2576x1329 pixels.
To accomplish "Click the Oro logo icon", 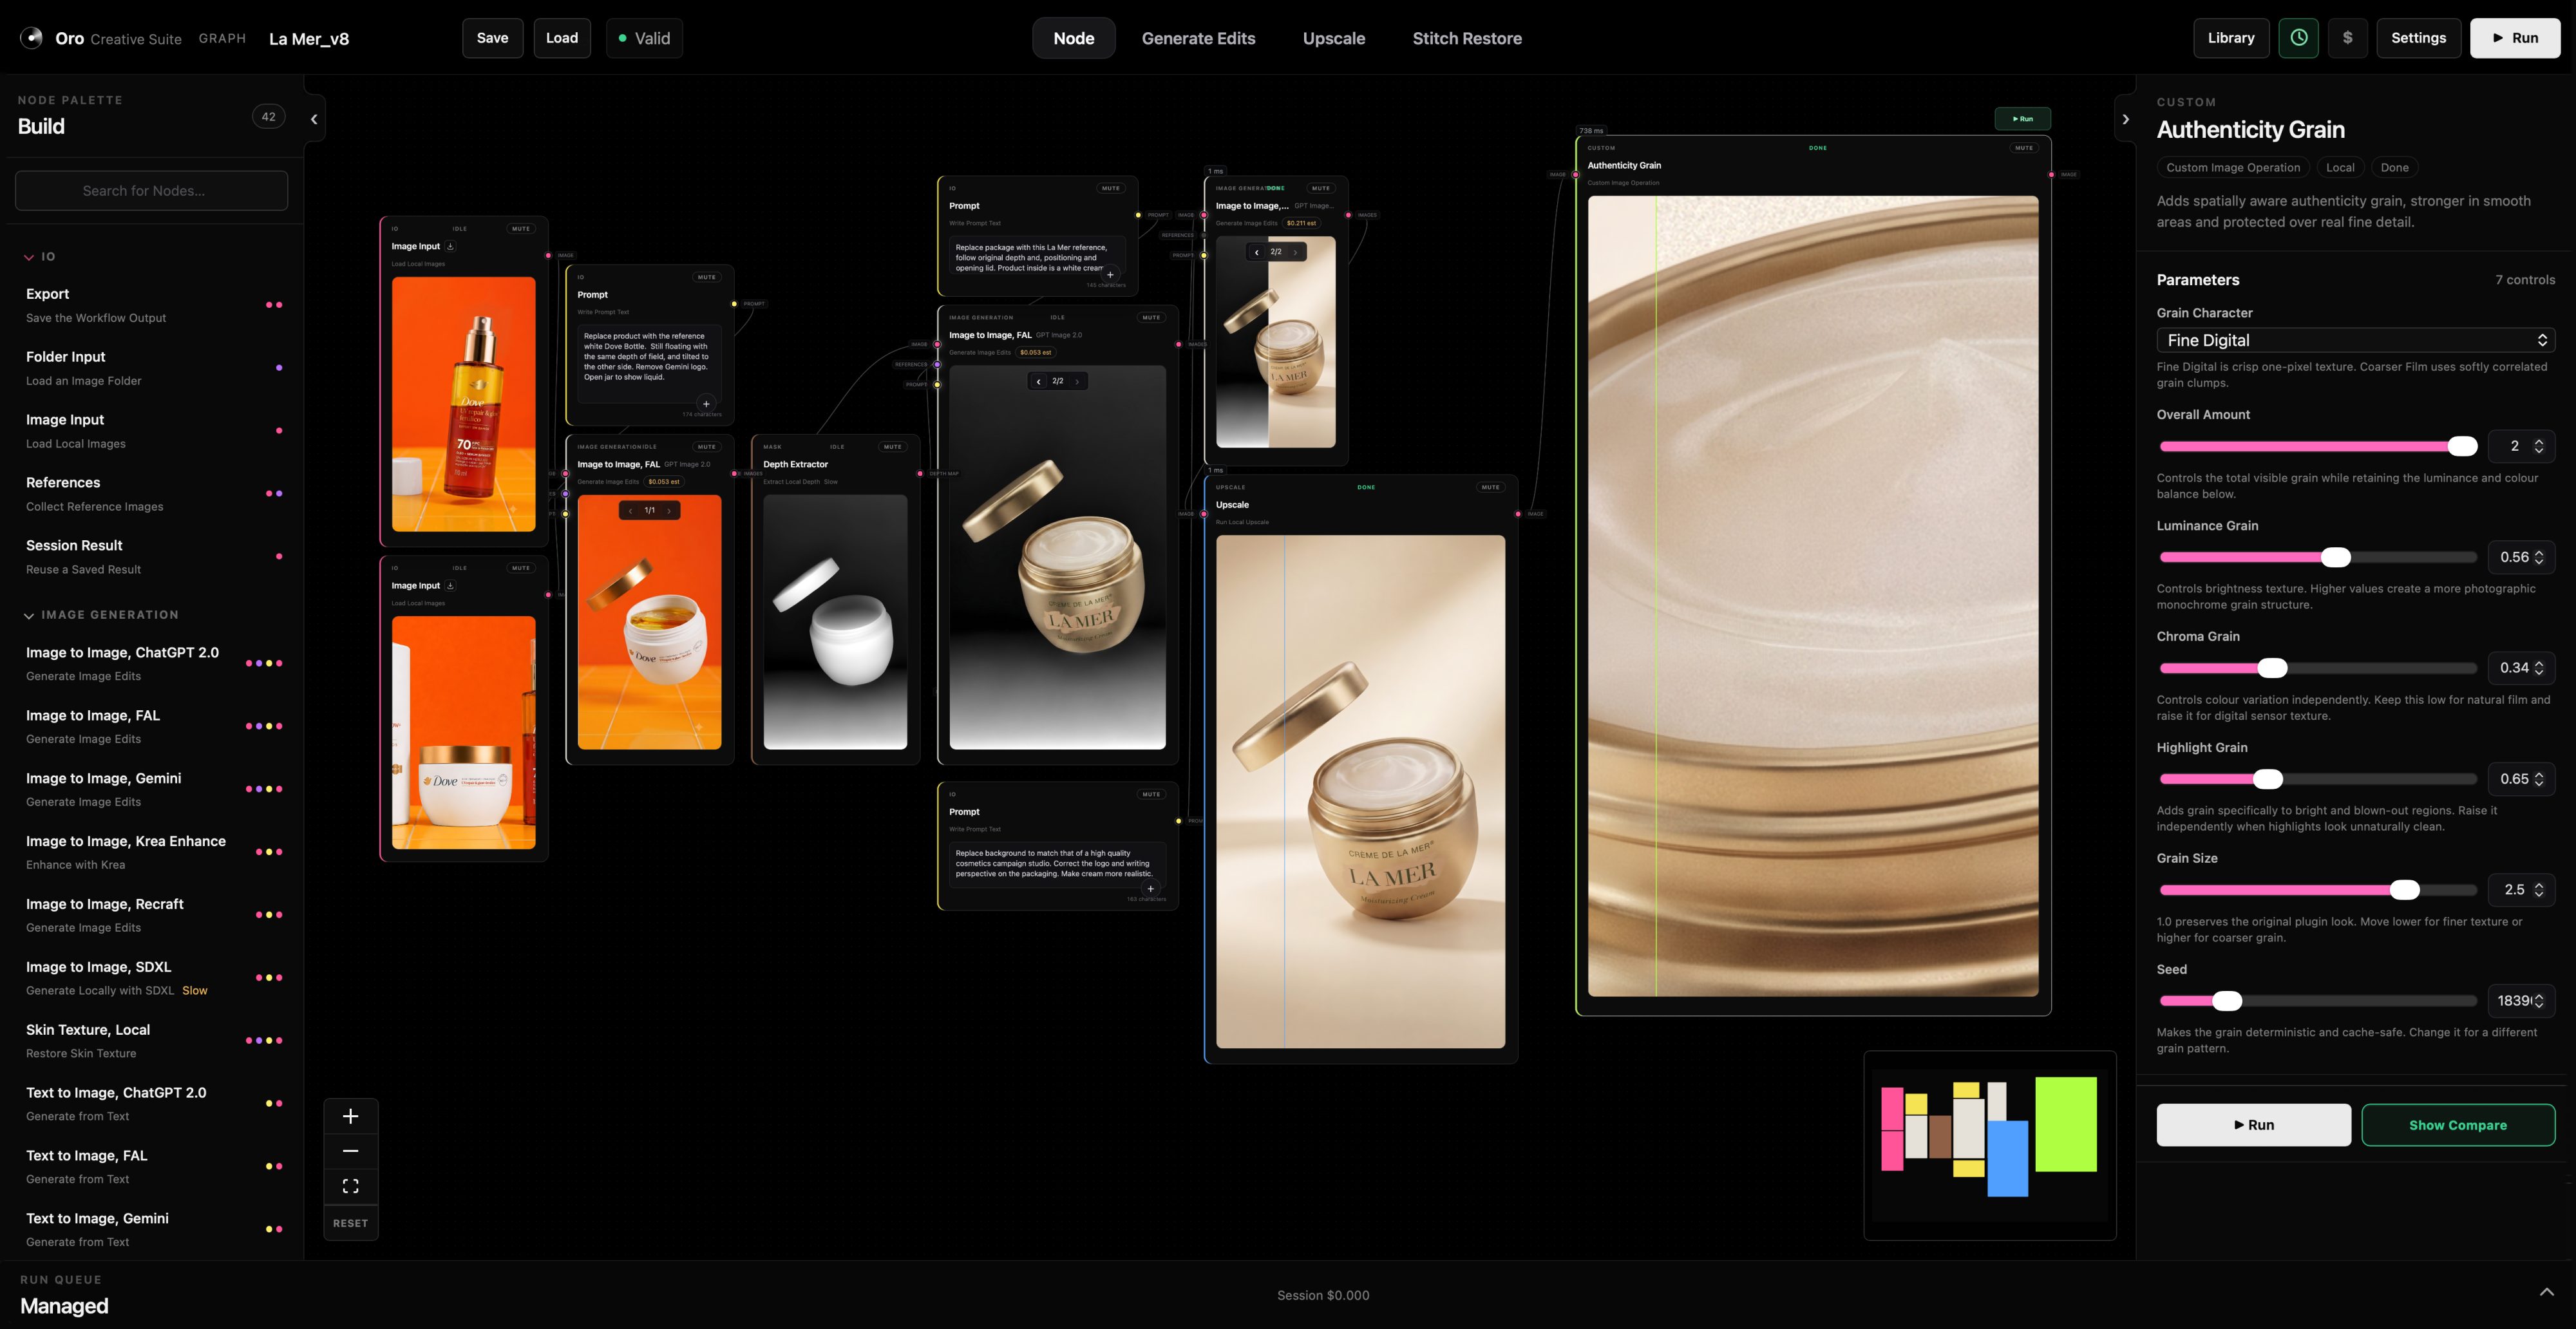I will (32, 38).
